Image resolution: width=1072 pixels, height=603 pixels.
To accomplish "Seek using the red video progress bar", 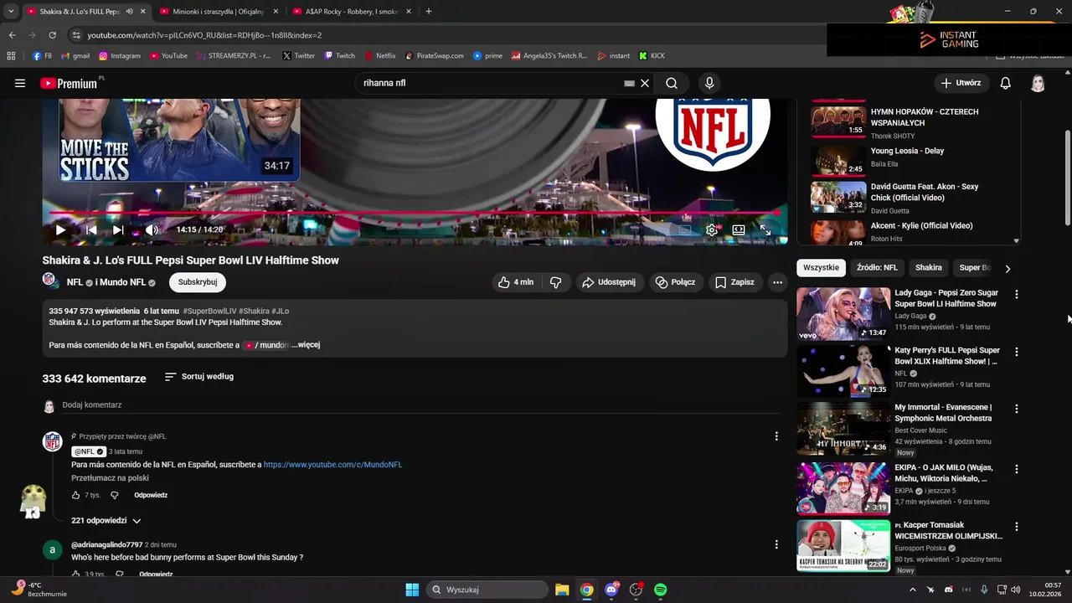I will tap(415, 214).
